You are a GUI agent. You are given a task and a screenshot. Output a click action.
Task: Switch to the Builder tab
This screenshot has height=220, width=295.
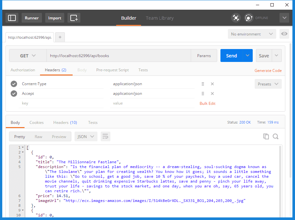128,18
